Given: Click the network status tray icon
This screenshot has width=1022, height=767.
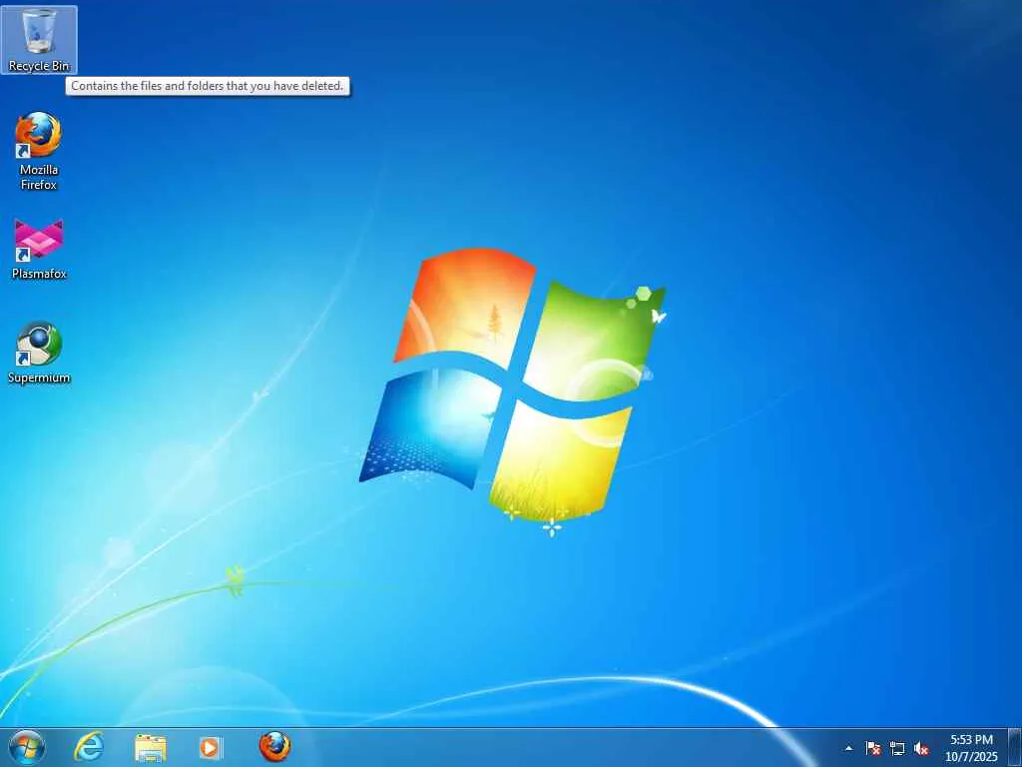Looking at the screenshot, I should tap(897, 748).
